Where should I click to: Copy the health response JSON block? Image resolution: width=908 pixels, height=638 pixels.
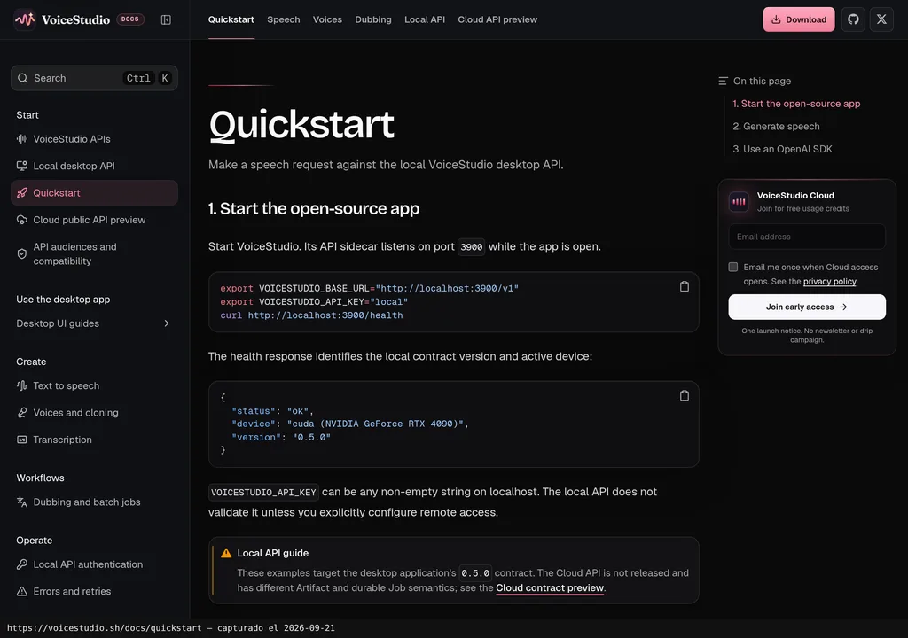pyautogui.click(x=684, y=395)
